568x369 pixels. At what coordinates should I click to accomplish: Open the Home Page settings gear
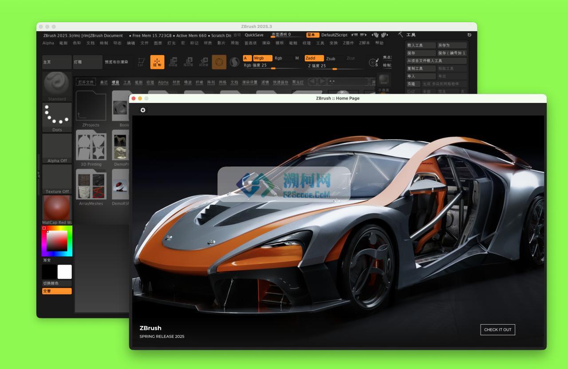pyautogui.click(x=143, y=110)
